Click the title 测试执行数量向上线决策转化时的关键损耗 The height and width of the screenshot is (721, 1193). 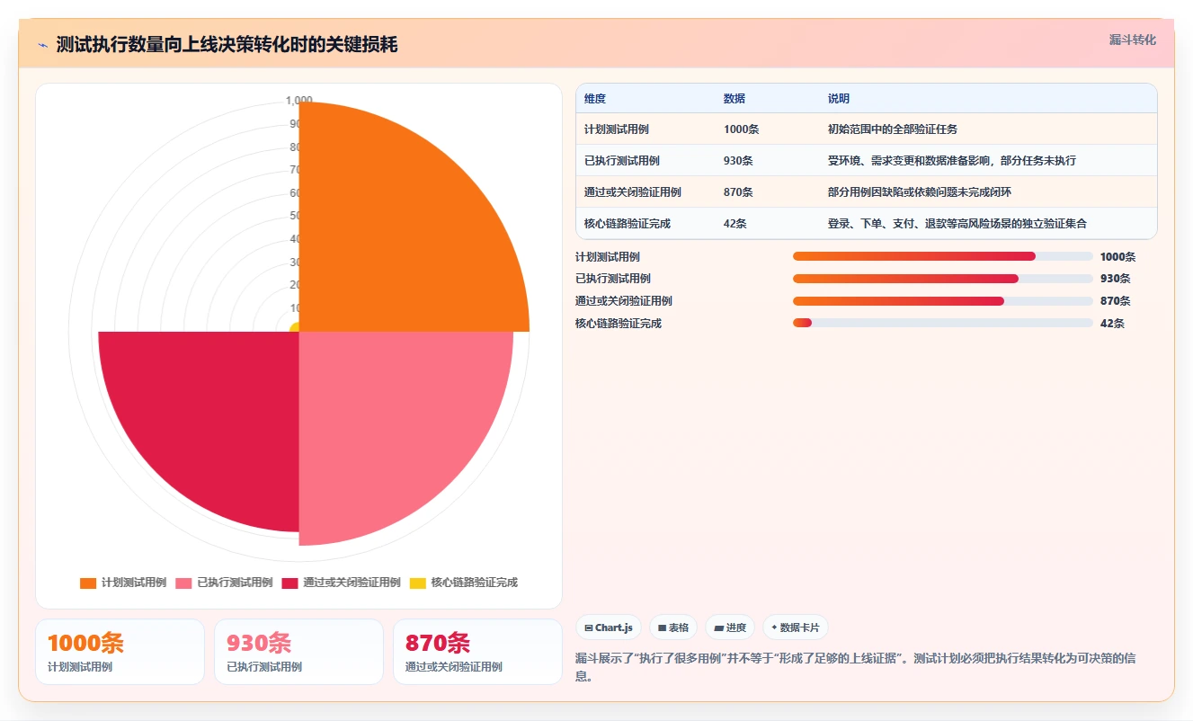coord(227,45)
